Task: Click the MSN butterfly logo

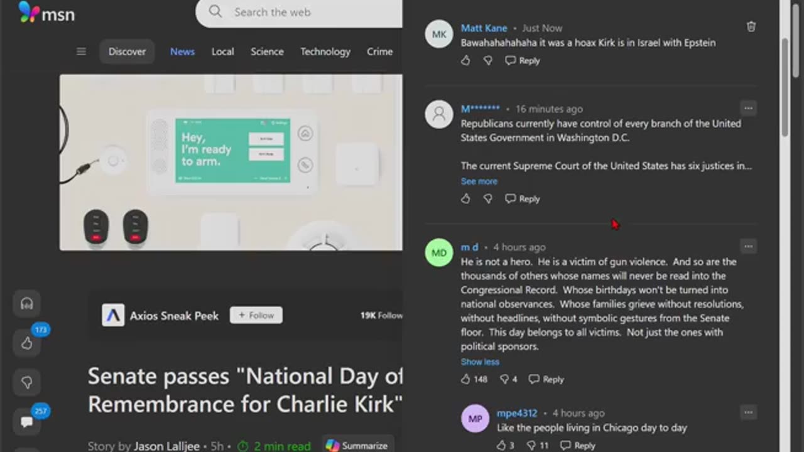Action: coord(29,12)
